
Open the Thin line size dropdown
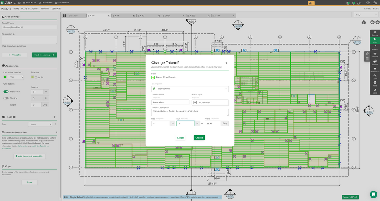pyautogui.click(x=16, y=77)
